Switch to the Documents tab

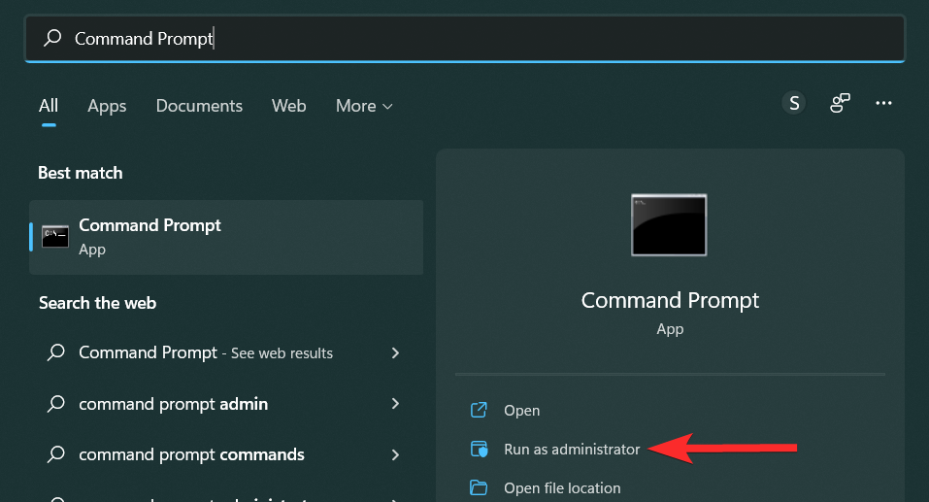pos(199,106)
